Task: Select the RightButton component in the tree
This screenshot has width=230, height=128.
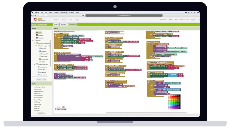Action: [x=42, y=72]
